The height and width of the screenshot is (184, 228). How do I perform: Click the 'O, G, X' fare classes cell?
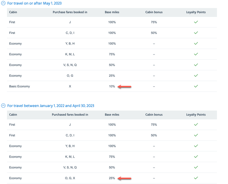[x=70, y=178]
